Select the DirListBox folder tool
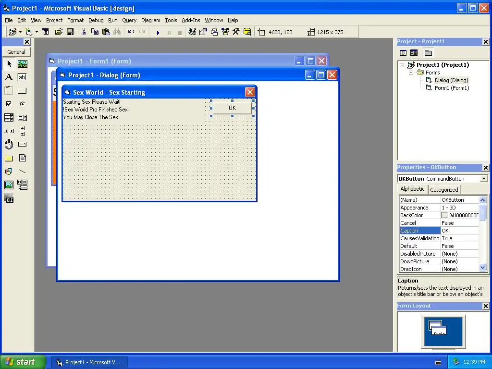The width and height of the screenshot is (492, 369). coord(9,158)
